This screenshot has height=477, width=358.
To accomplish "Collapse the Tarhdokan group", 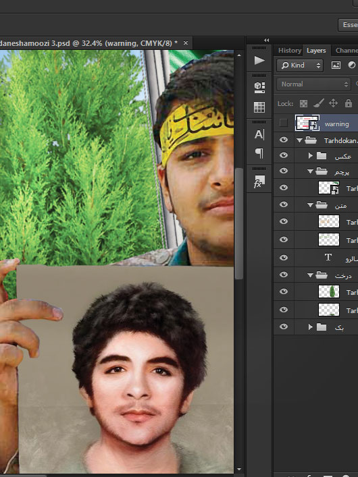I will pyautogui.click(x=299, y=140).
